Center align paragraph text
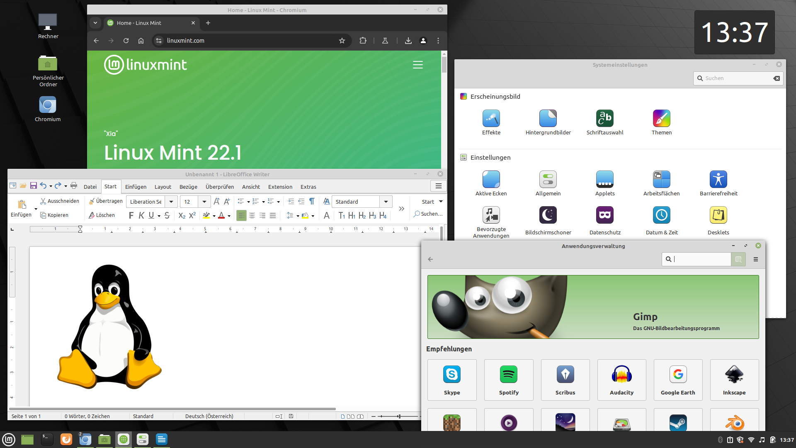 (252, 215)
